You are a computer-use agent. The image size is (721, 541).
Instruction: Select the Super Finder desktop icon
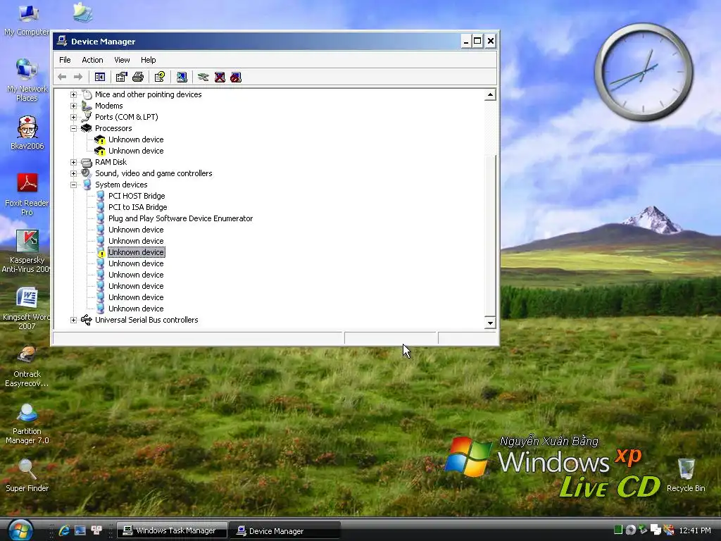[27, 475]
